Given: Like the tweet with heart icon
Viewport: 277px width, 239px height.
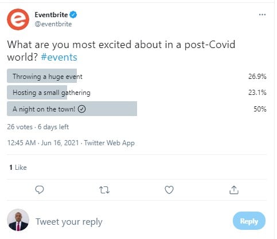Looking at the screenshot, I should click(169, 190).
